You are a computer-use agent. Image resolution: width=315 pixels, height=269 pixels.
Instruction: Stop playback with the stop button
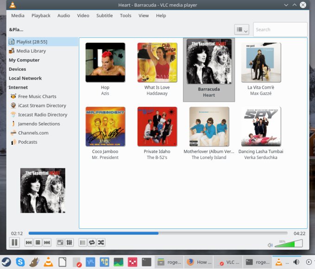point(38,242)
